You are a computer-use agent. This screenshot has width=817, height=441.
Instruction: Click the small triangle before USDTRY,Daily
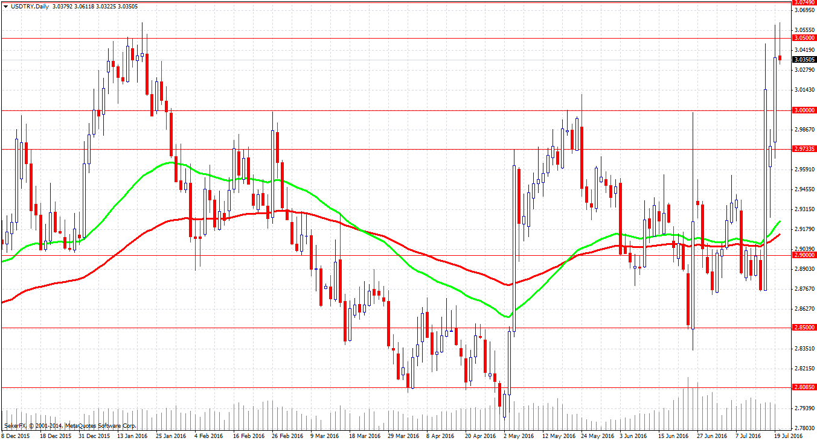click(5, 5)
